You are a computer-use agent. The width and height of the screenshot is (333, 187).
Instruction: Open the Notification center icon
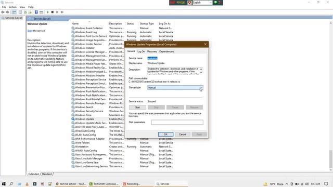coord(326,184)
